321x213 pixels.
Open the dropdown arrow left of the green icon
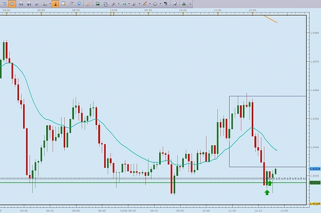119,4
